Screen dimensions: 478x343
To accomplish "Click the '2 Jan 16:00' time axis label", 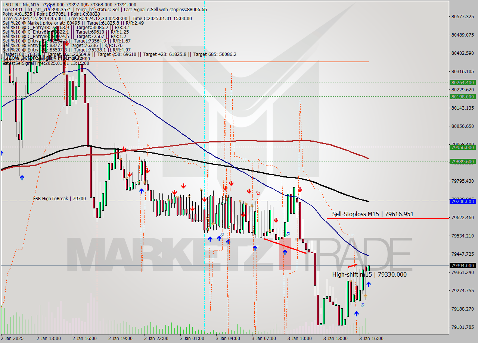I will click(x=84, y=339).
